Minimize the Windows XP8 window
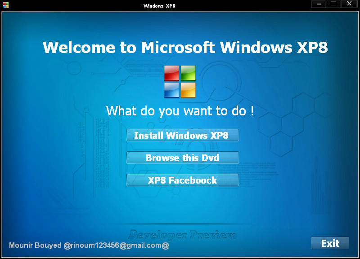 pyautogui.click(x=319, y=4)
